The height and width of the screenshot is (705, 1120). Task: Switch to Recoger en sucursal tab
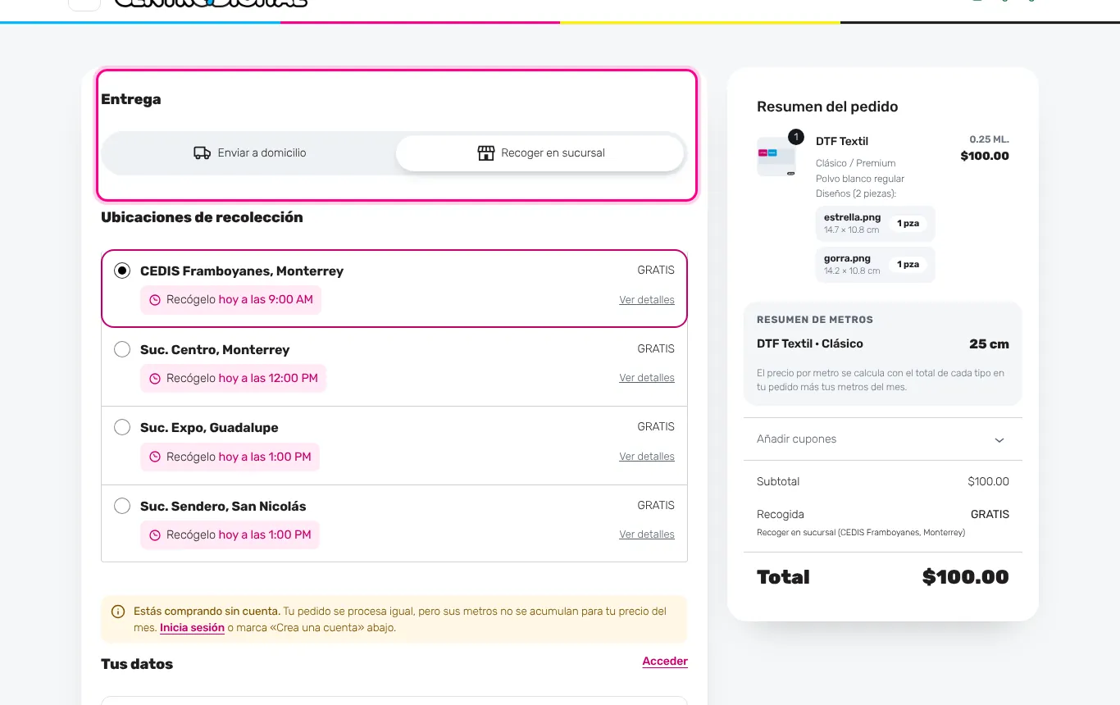(540, 153)
